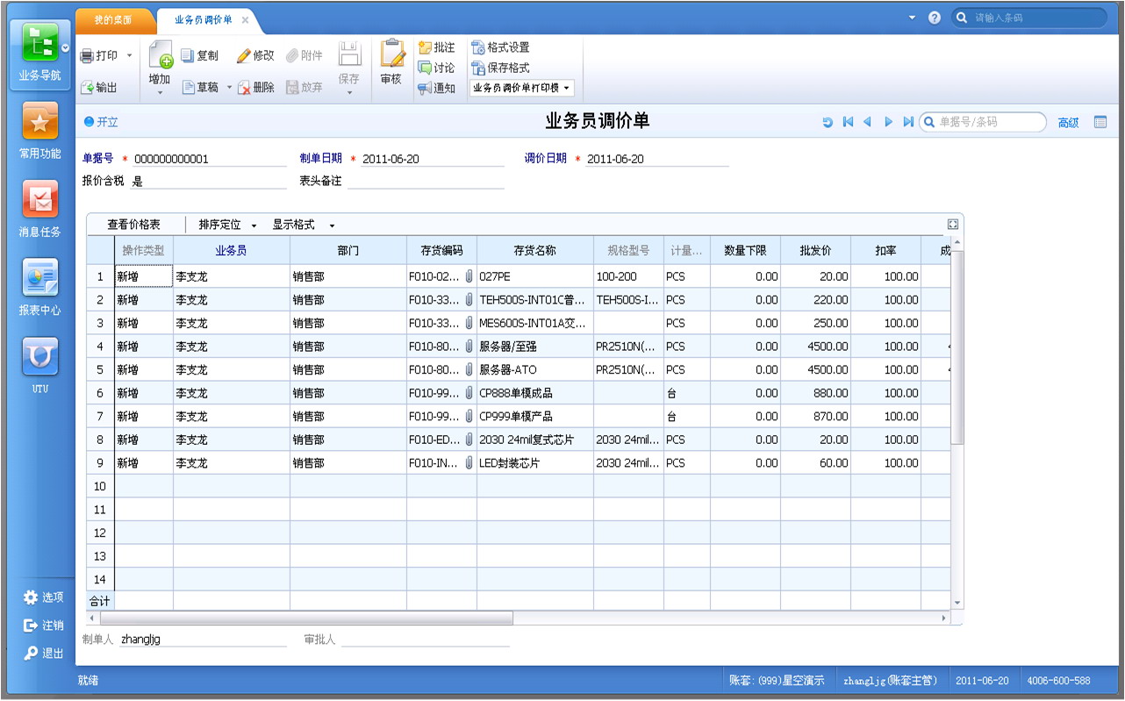Expand the 保存 save dropdown arrow

click(349, 92)
